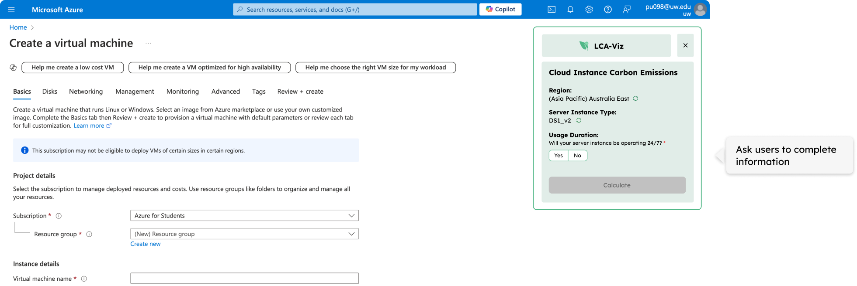The width and height of the screenshot is (857, 286).
Task: Open the user account avatar
Action: [700, 10]
